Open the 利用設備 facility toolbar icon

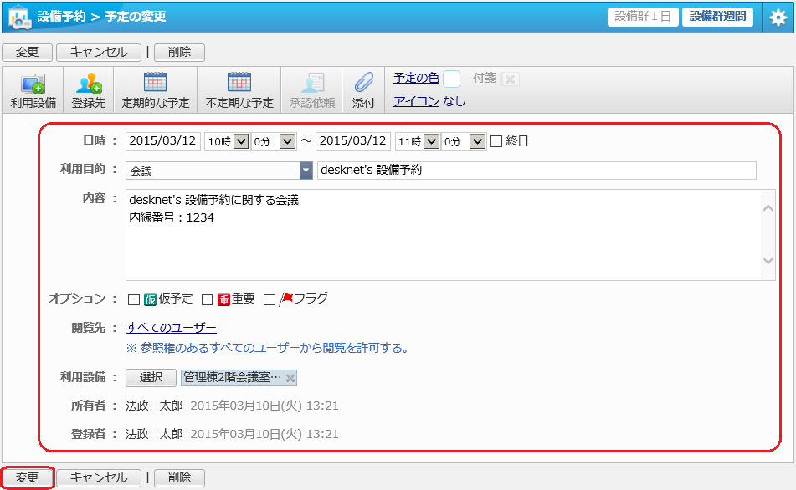click(33, 90)
